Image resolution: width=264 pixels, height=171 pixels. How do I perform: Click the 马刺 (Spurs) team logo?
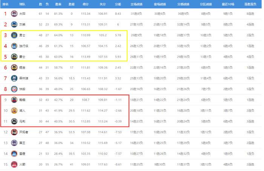coord(14,121)
